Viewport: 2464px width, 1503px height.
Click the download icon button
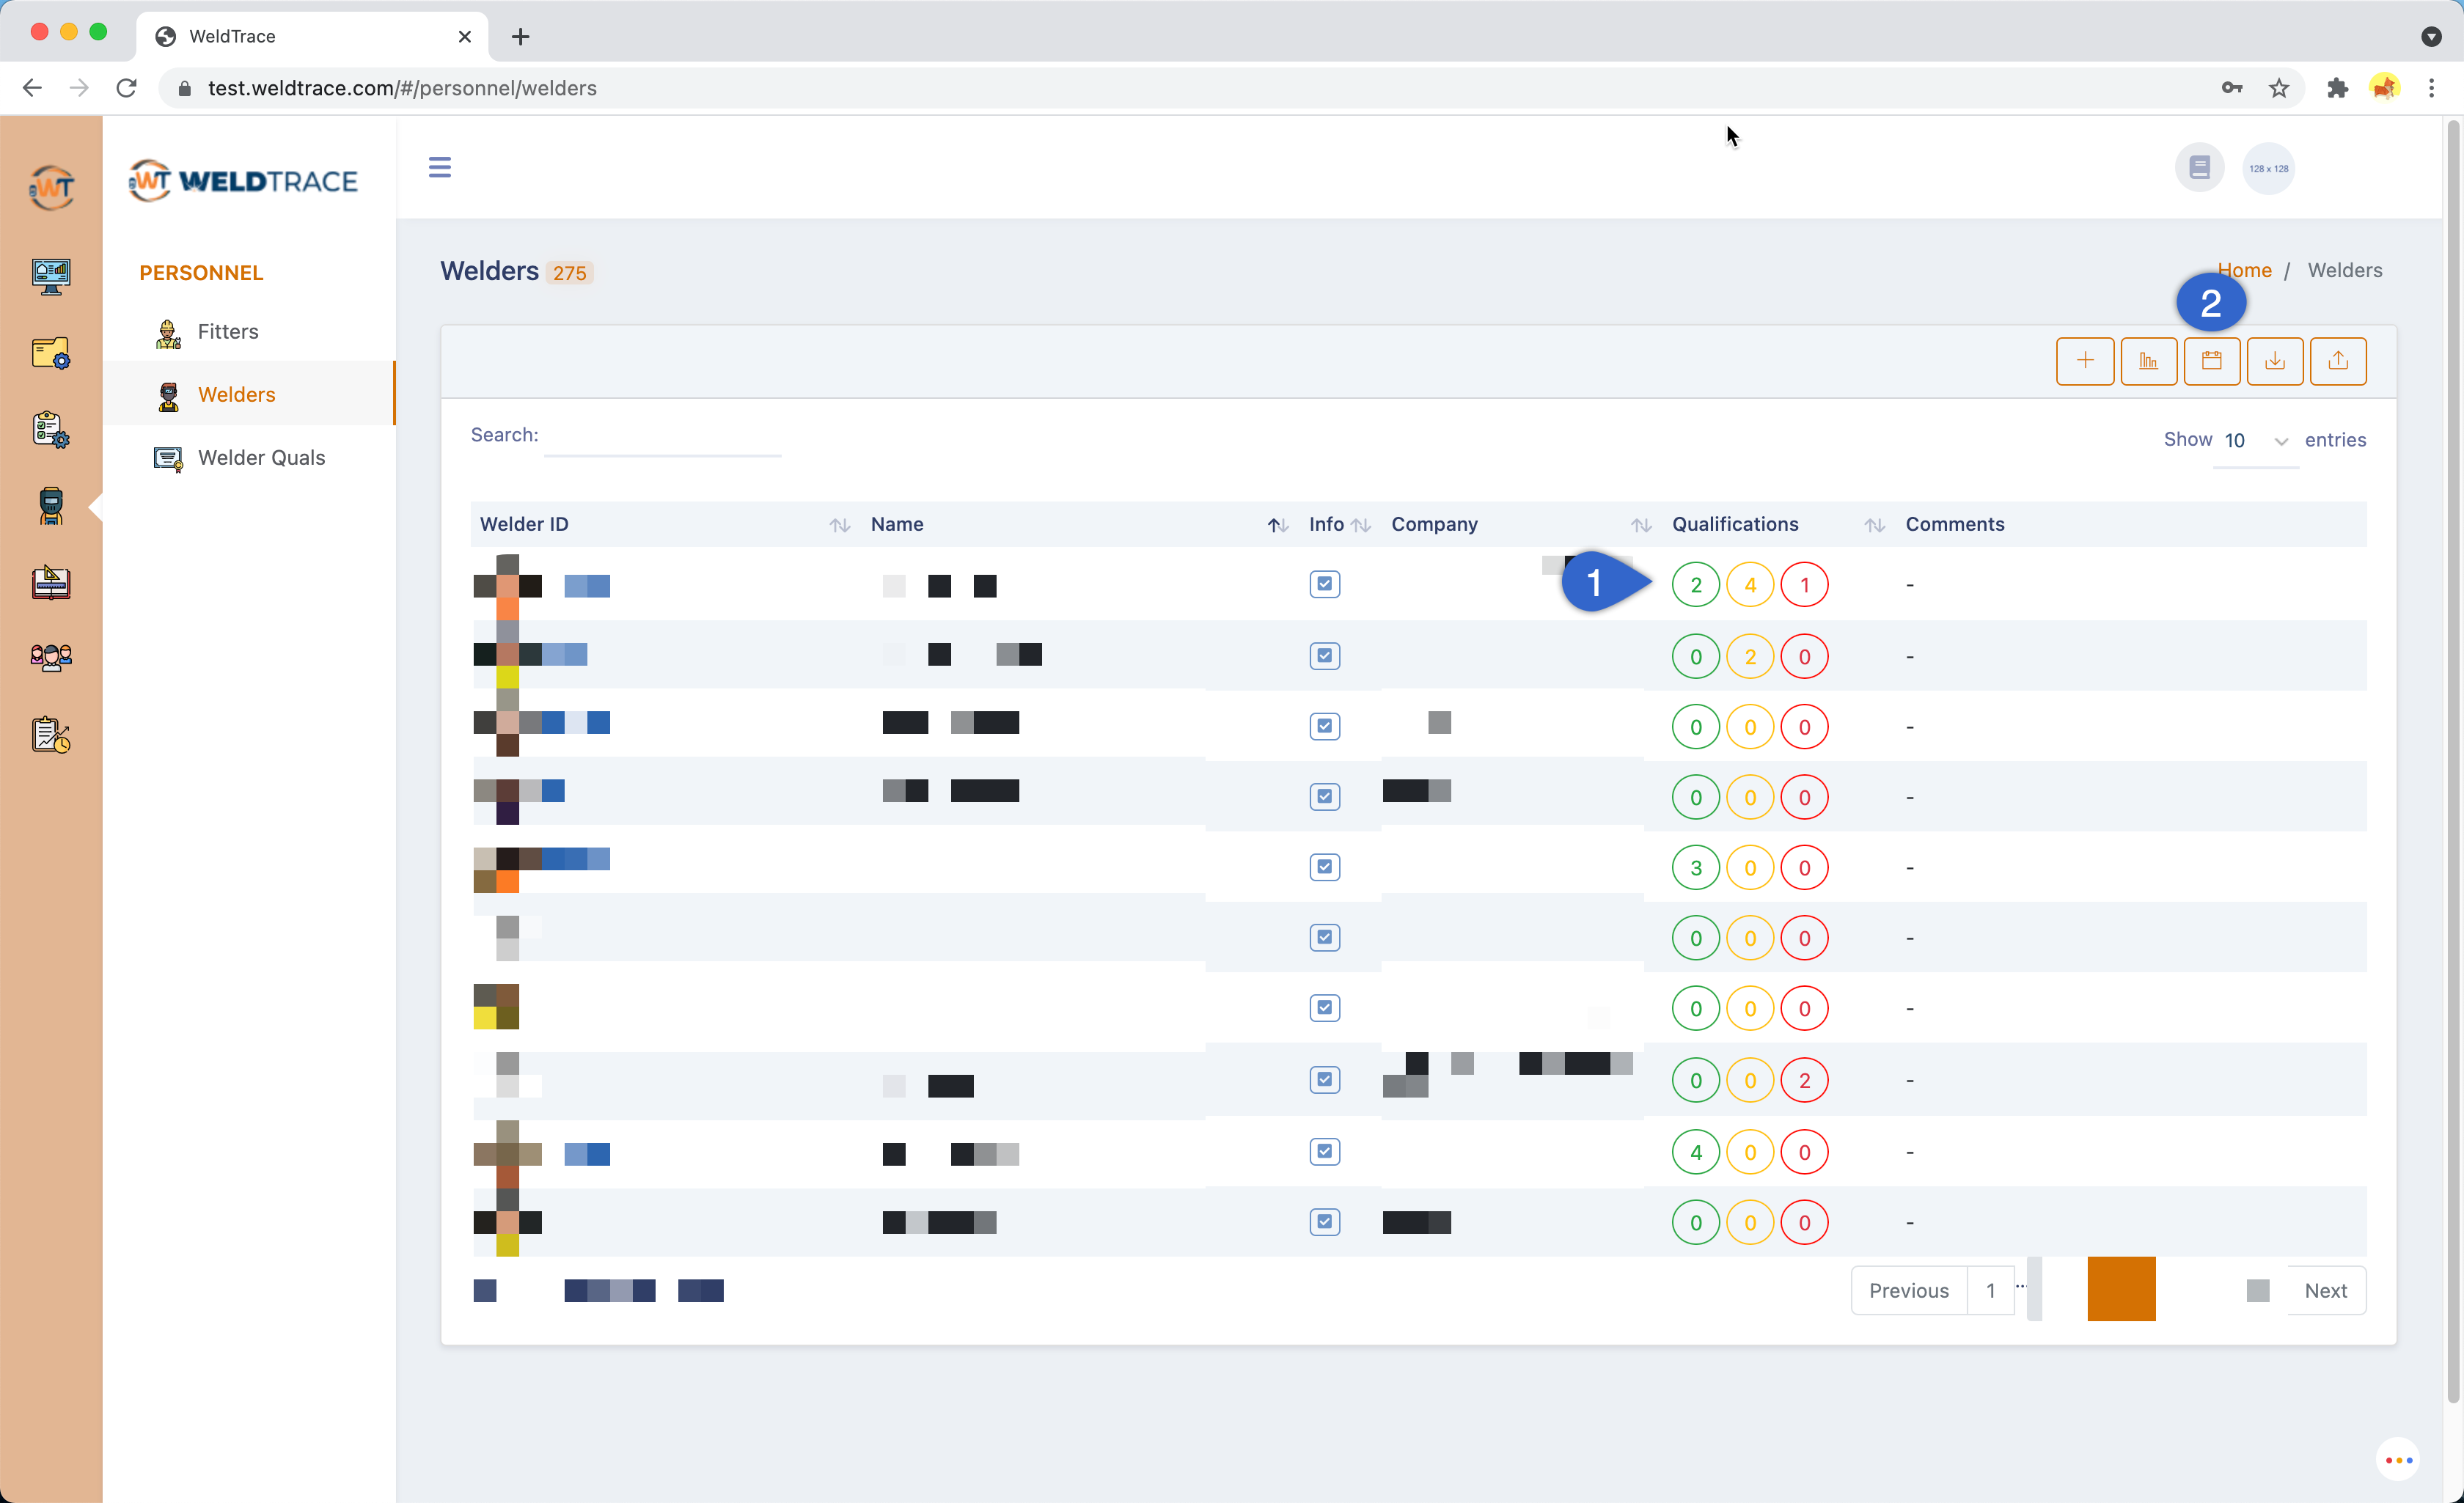[x=2274, y=361]
